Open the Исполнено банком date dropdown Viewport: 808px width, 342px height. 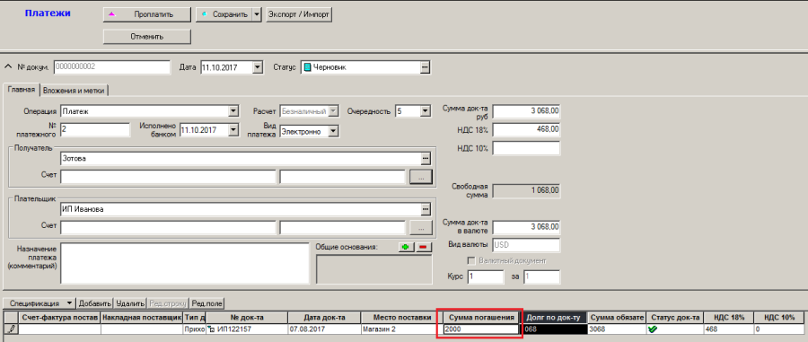[233, 131]
